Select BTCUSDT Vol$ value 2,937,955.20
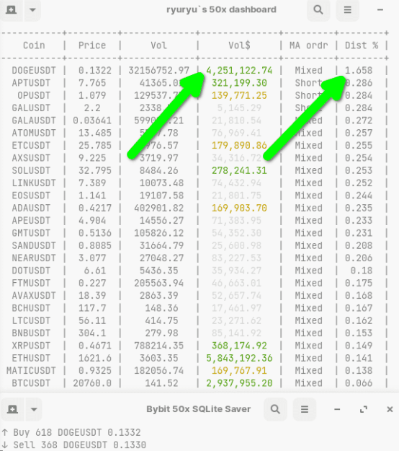 point(239,383)
